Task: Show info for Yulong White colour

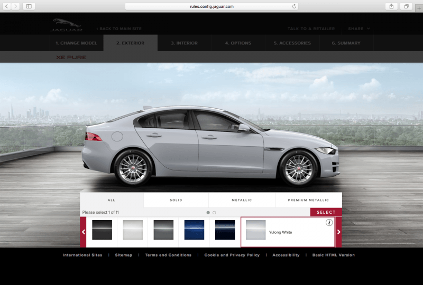Action: 329,223
